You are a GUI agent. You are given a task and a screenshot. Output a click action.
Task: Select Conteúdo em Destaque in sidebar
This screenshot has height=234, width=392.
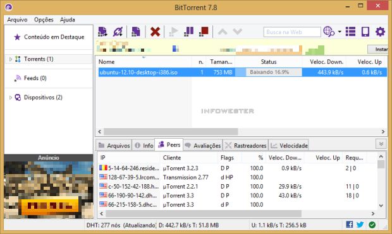[x=54, y=37]
